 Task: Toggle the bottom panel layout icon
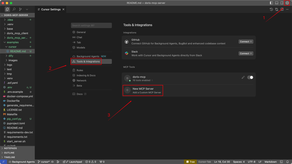tap(277, 3)
